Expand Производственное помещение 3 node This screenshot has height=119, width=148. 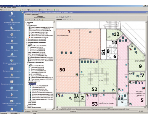pos(27,39)
